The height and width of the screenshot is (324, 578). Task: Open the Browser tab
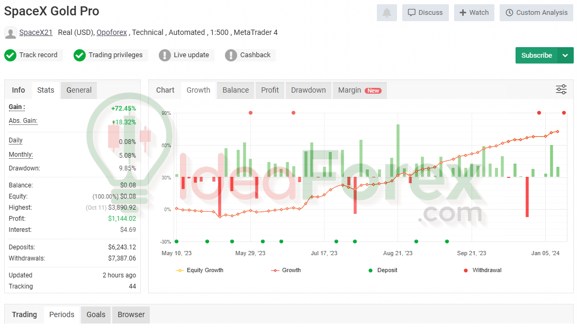point(131,315)
